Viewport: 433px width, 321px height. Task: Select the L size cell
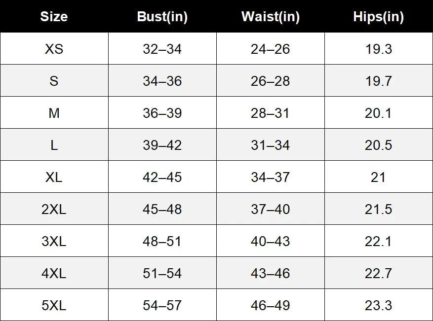(54, 144)
